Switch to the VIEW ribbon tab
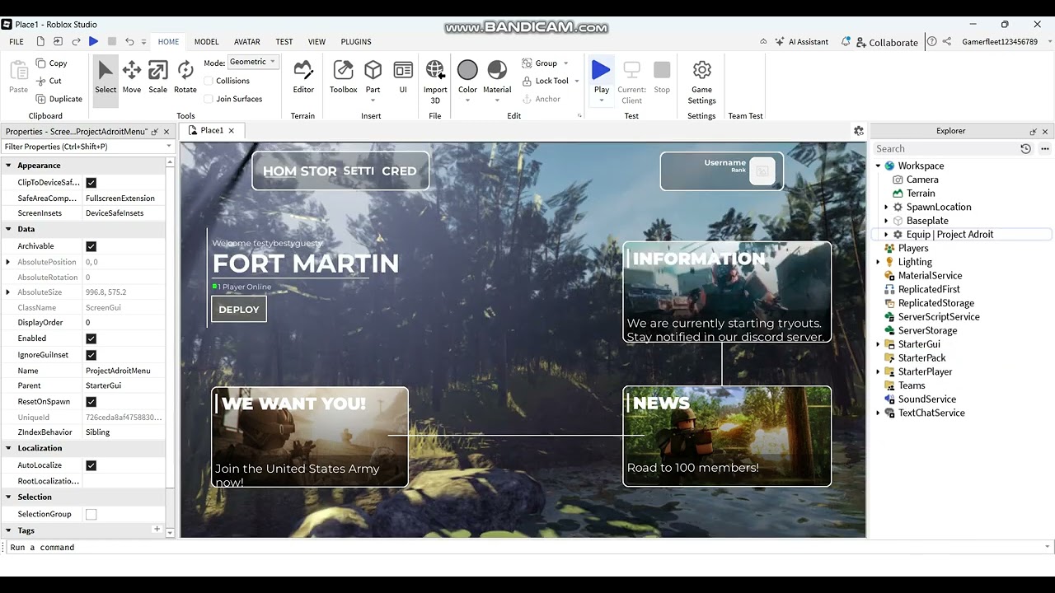The image size is (1055, 593). pos(317,42)
